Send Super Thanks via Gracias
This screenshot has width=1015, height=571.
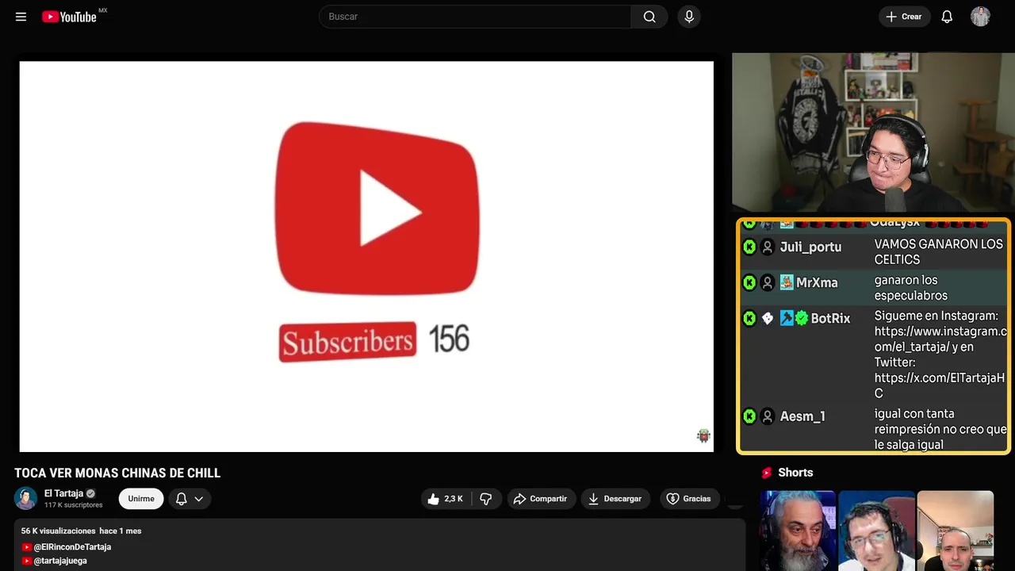pos(689,499)
